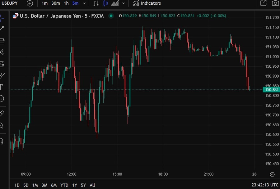Click the 09:00 time axis label
The height and width of the screenshot is (189, 280).
click(x=26, y=174)
